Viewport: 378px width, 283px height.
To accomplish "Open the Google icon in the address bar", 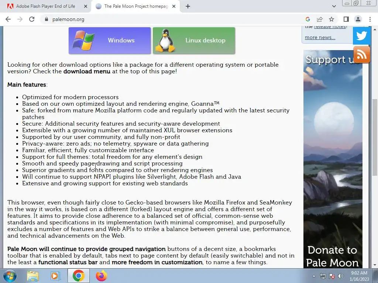I will [x=307, y=19].
